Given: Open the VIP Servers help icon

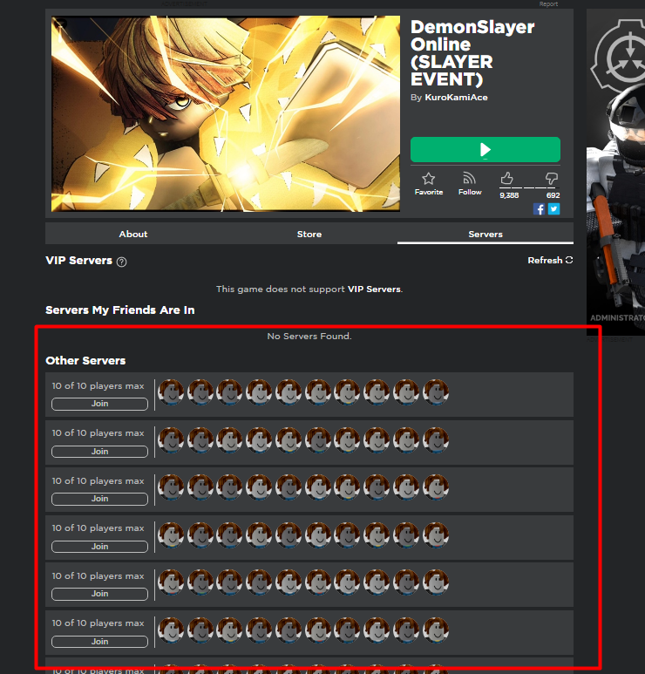Looking at the screenshot, I should (x=122, y=262).
